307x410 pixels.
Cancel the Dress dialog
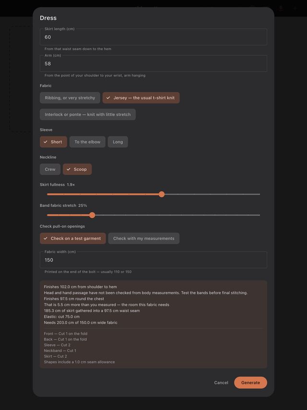tap(221, 383)
